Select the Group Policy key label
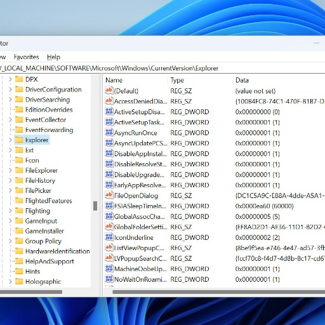Image resolution: width=325 pixels, height=325 pixels. [43, 241]
